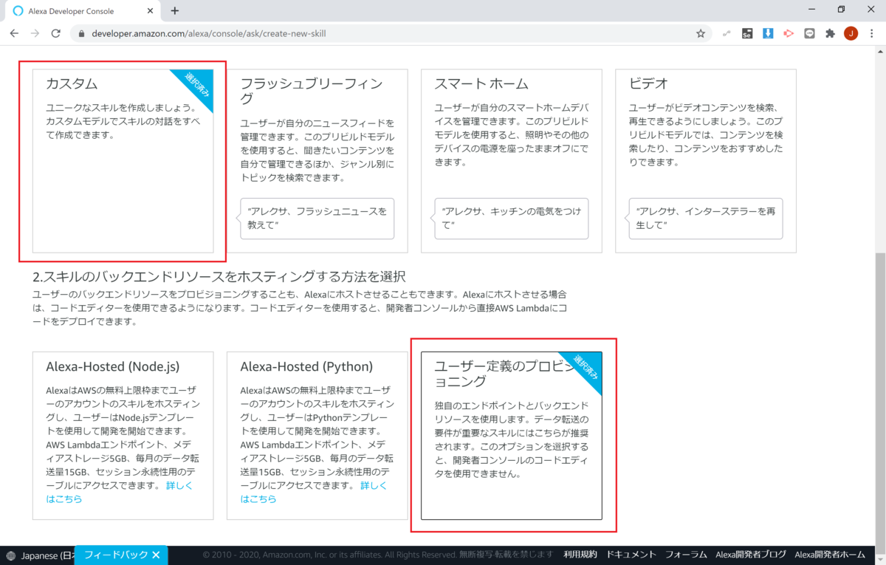Open the LINE browser extension
This screenshot has height=565, width=886.
click(808, 33)
